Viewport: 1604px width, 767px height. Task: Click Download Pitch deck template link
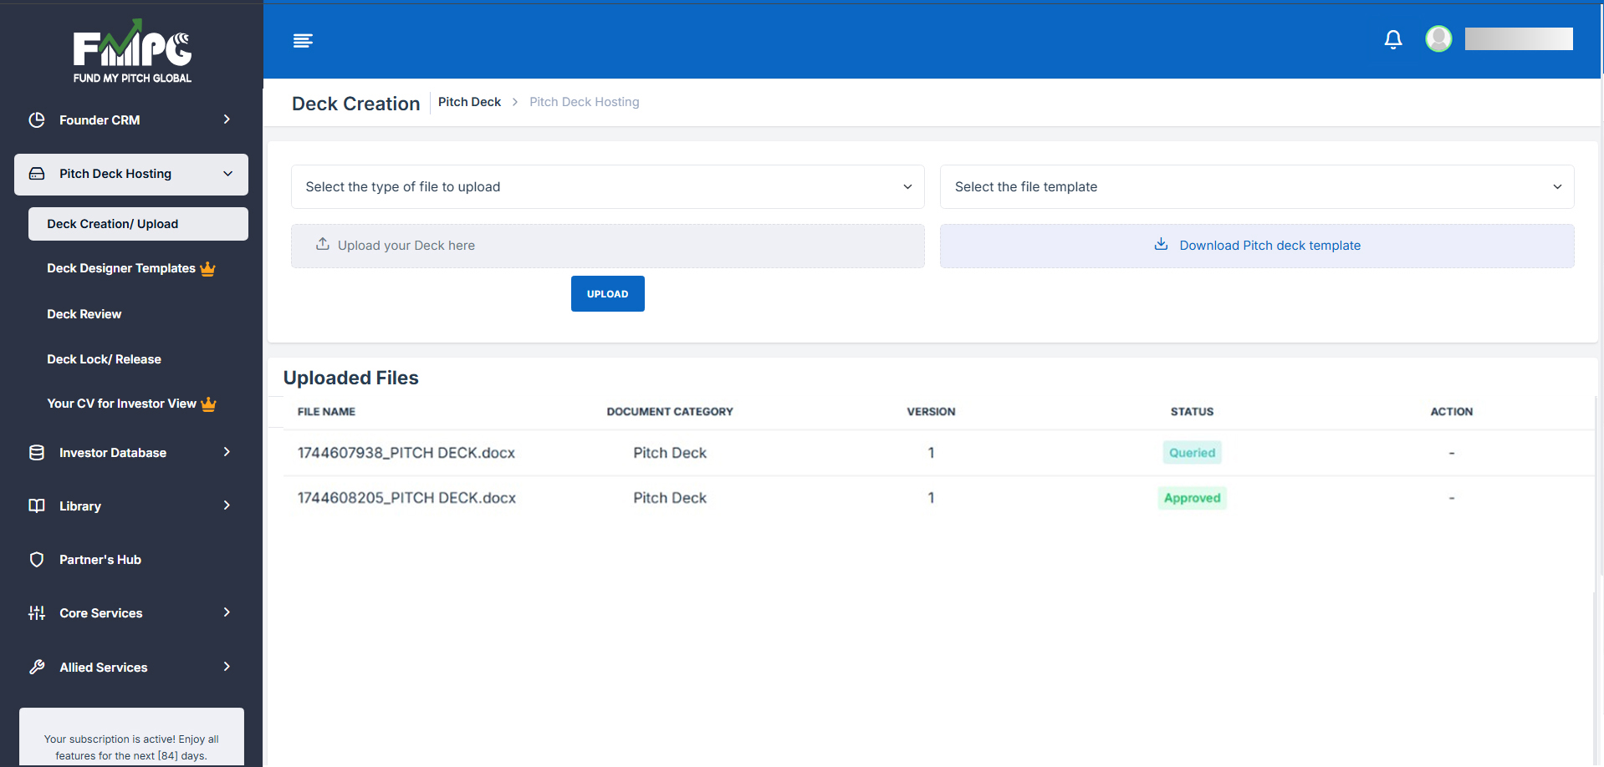pyautogui.click(x=1269, y=246)
